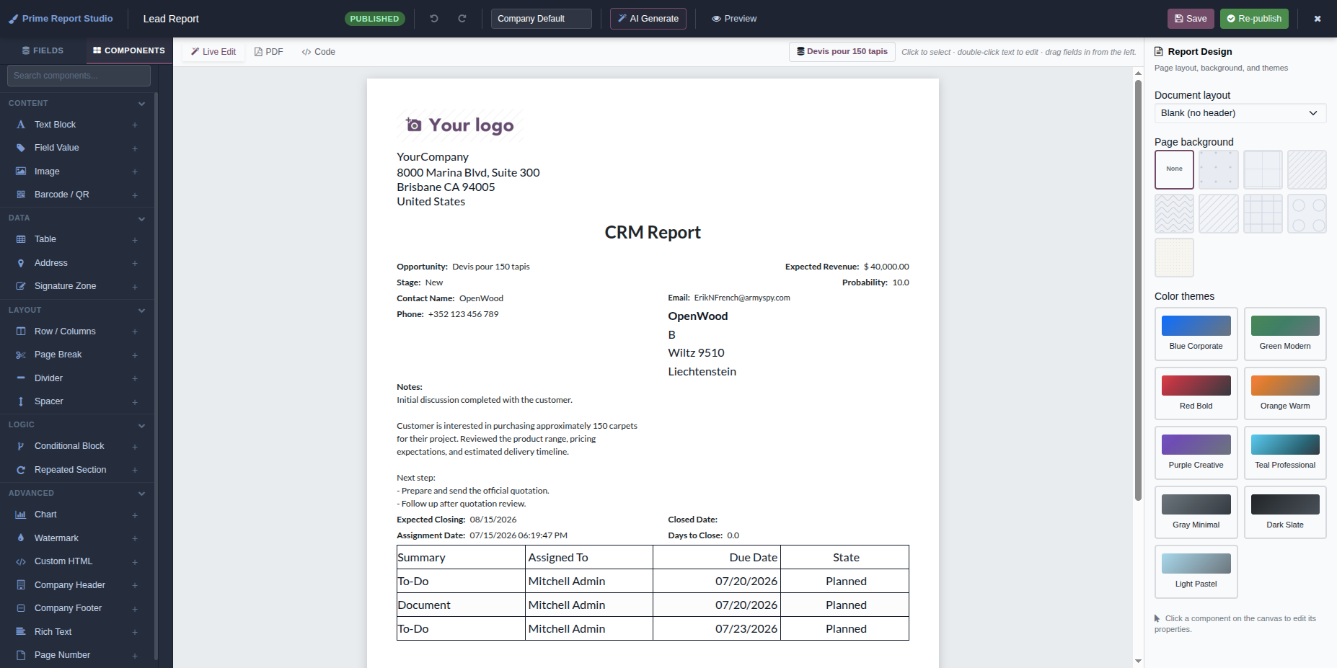1337x668 pixels.
Task: Click the Watermark droplet icon
Action: click(21, 538)
